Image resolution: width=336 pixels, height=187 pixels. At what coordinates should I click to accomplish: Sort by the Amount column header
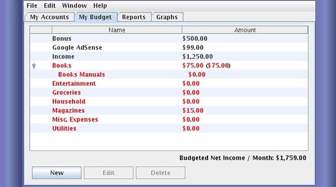[x=245, y=30]
